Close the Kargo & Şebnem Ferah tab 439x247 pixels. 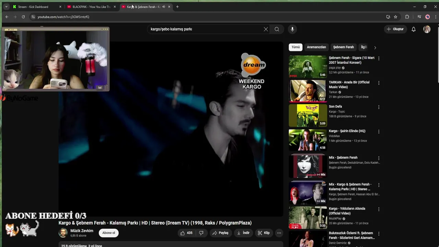[x=169, y=7]
